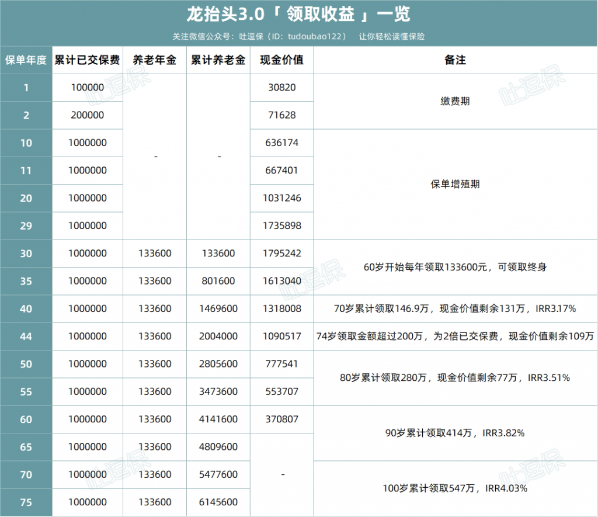Select cash value 1795242
This screenshot has width=598, height=517.
pos(282,254)
